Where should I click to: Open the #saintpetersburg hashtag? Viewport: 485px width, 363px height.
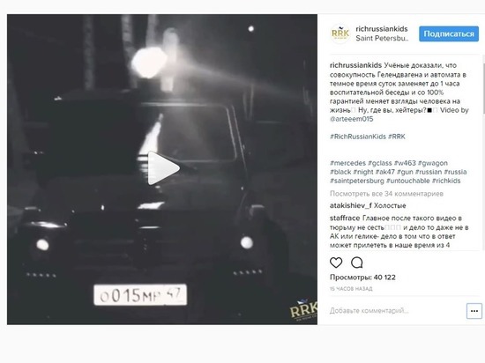tap(356, 181)
